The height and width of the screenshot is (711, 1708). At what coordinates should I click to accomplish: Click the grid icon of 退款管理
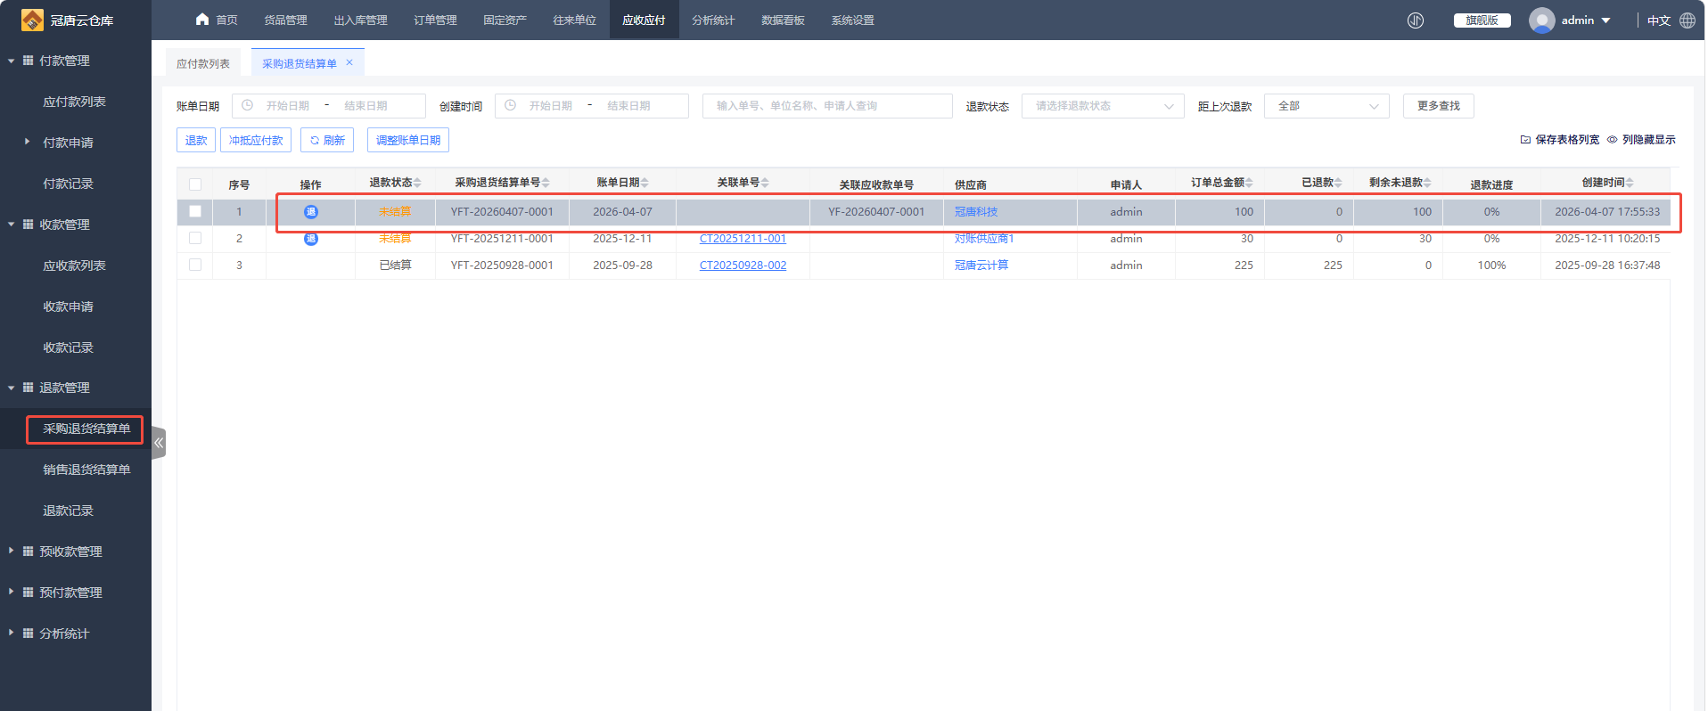28,388
